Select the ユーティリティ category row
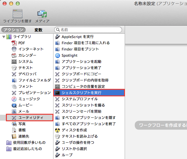Image resolution: width=187 pixels, height=159 pixels. pyautogui.click(x=30, y=118)
